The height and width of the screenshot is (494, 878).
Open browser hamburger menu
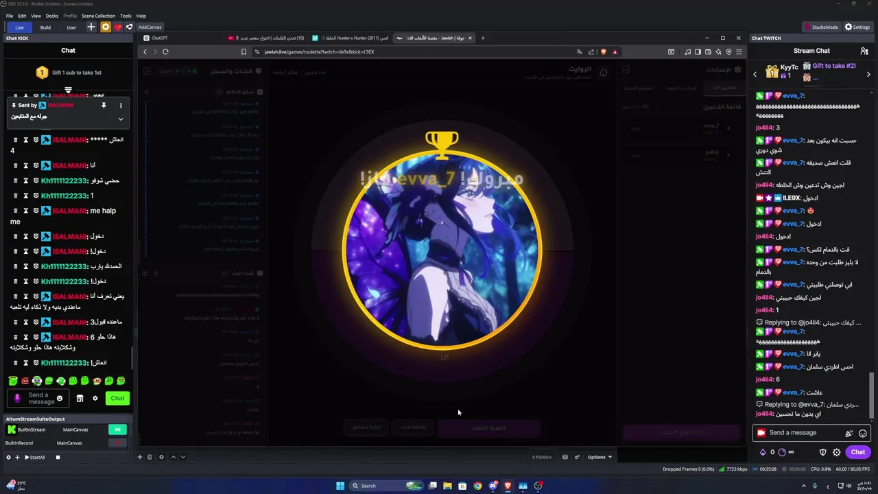(x=739, y=51)
